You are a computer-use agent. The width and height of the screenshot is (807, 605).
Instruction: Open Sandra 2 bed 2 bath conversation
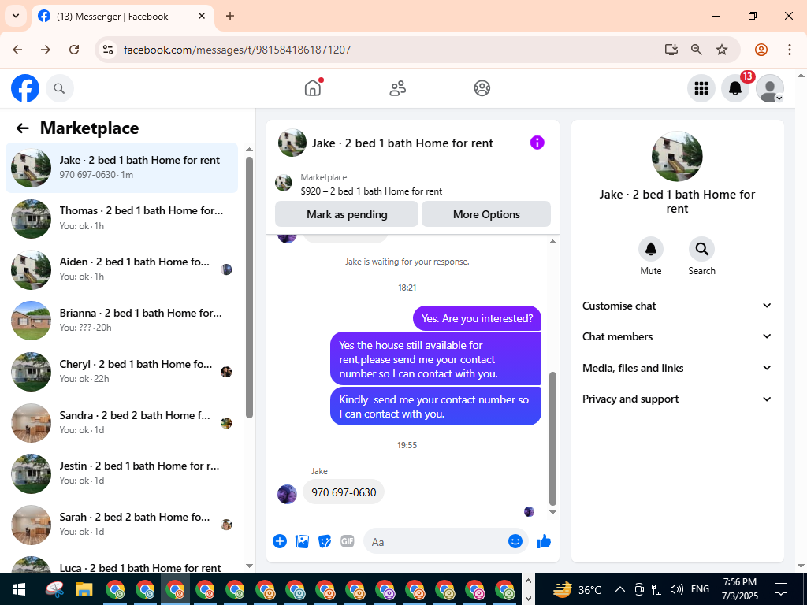click(x=122, y=422)
